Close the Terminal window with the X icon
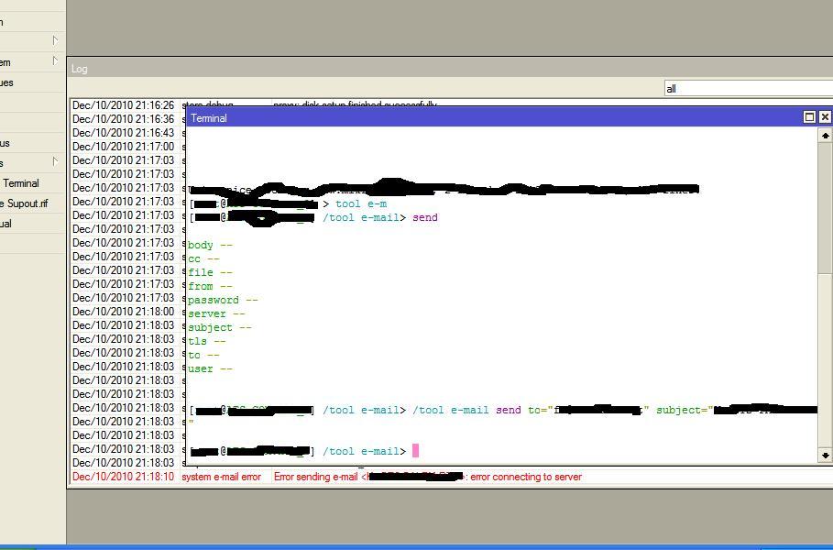833x550 pixels. (825, 117)
